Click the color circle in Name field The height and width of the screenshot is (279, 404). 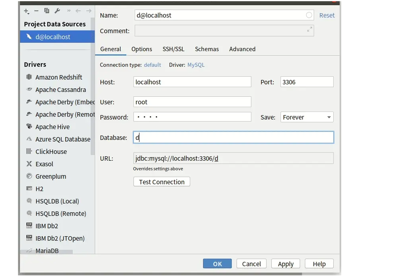coord(309,15)
